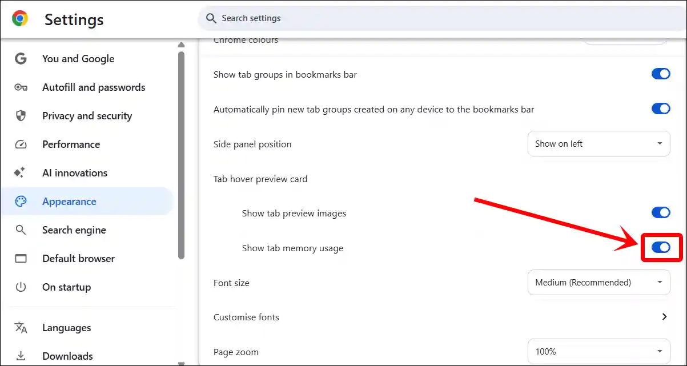Click the Show tab memory usage label
The image size is (687, 366).
point(292,248)
